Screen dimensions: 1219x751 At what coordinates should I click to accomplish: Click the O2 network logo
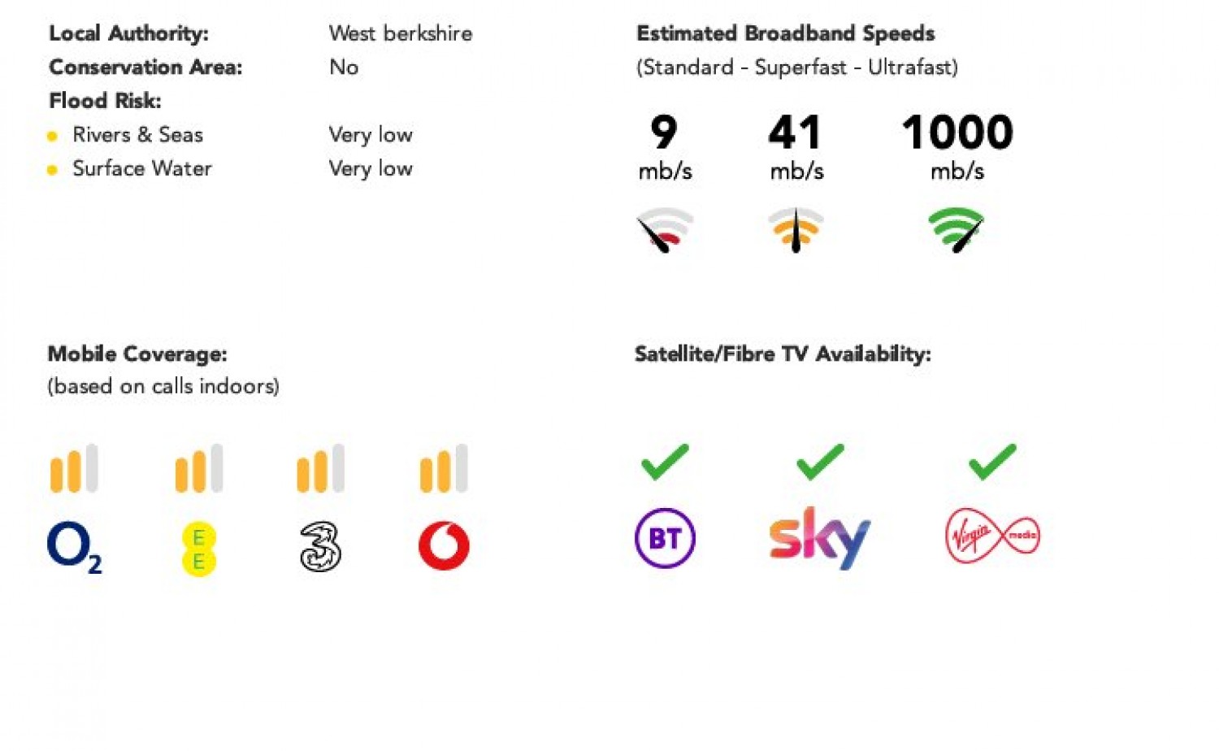[75, 548]
